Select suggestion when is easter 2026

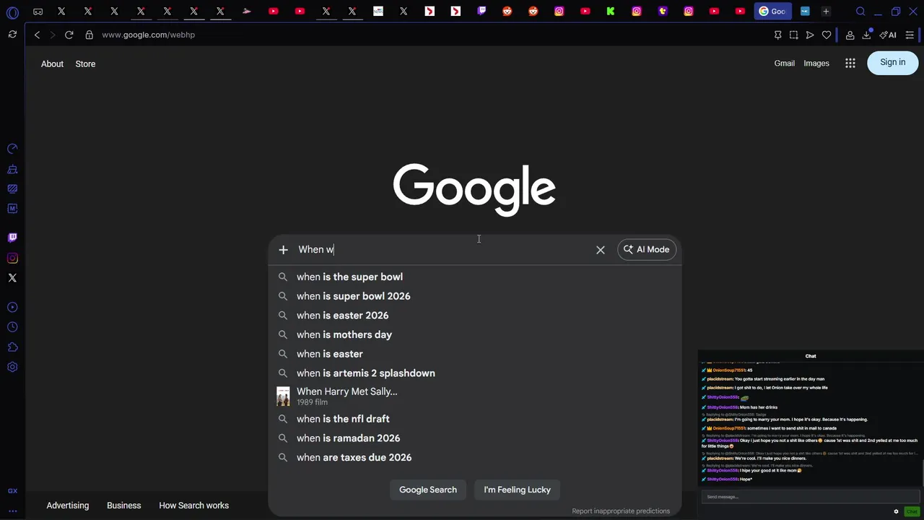coord(475,316)
